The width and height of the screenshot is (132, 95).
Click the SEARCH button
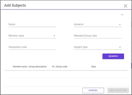(113, 56)
